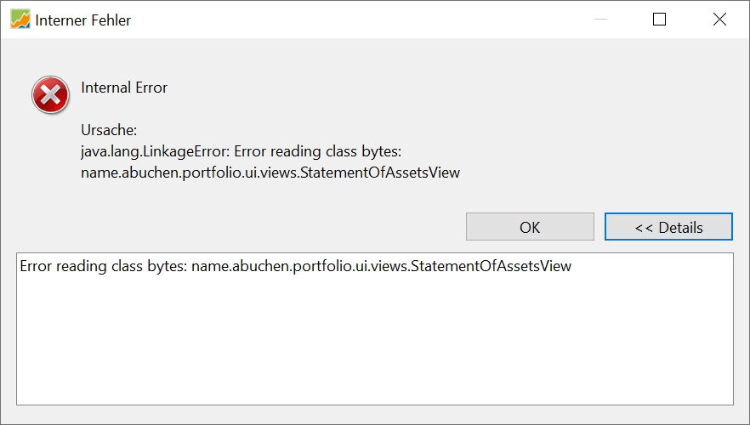Click the StatementOfAssetsView class name under Ursache
The height and width of the screenshot is (425, 750).
pyautogui.click(x=270, y=173)
